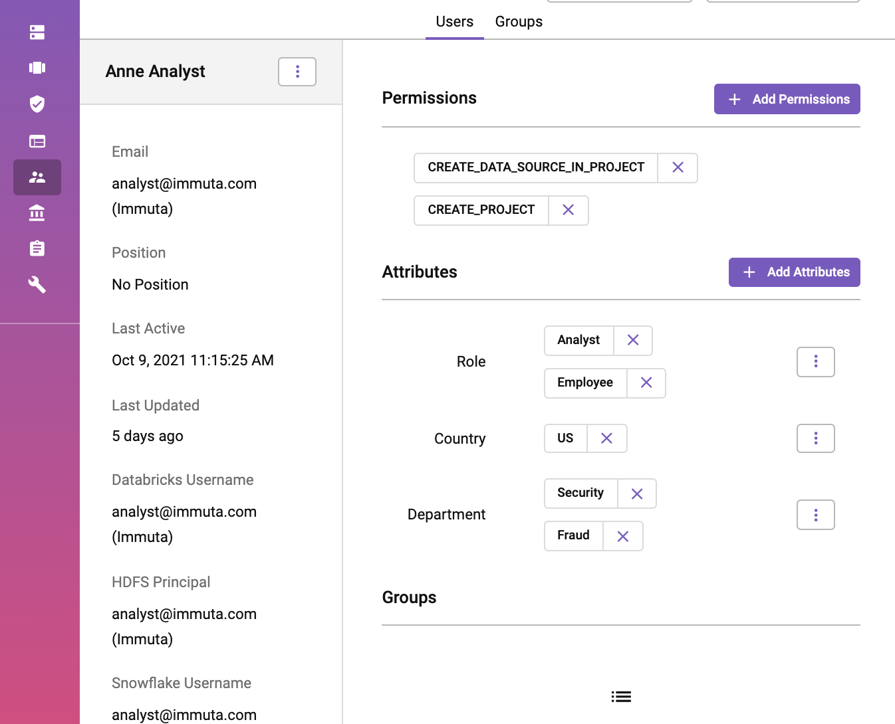Click the Databricks Username value
Screen dimensions: 895x724
pyautogui.click(x=184, y=524)
